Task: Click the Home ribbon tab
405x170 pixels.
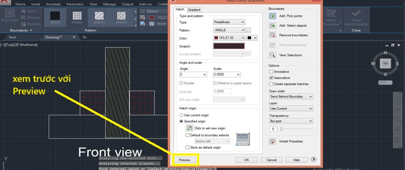Action: [20, 4]
